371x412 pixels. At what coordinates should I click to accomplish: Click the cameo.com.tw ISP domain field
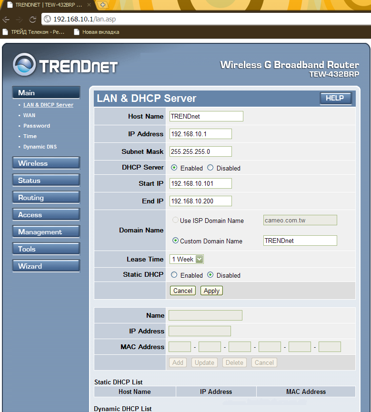300,220
